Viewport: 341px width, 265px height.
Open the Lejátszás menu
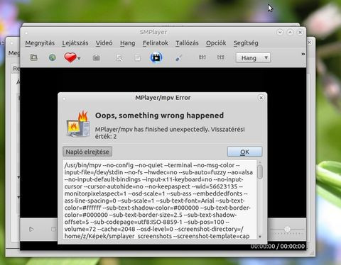click(x=75, y=43)
